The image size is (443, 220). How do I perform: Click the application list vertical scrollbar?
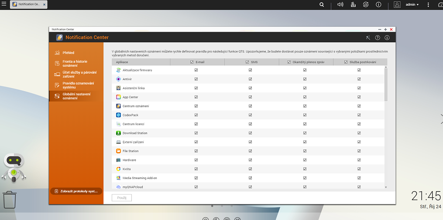coord(385,84)
